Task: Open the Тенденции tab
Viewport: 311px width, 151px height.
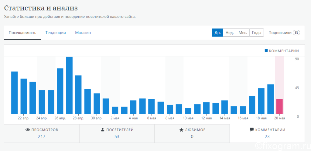Action: point(56,33)
